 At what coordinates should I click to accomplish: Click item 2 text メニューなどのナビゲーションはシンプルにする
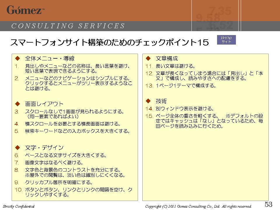click(77, 78)
